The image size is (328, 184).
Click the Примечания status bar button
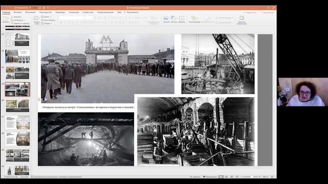pos(210,177)
